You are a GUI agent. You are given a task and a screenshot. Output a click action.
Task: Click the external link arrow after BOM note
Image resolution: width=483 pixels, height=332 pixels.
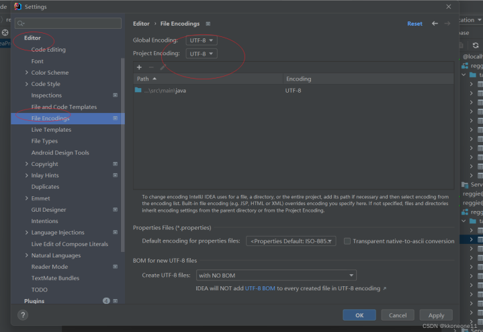[x=384, y=288]
